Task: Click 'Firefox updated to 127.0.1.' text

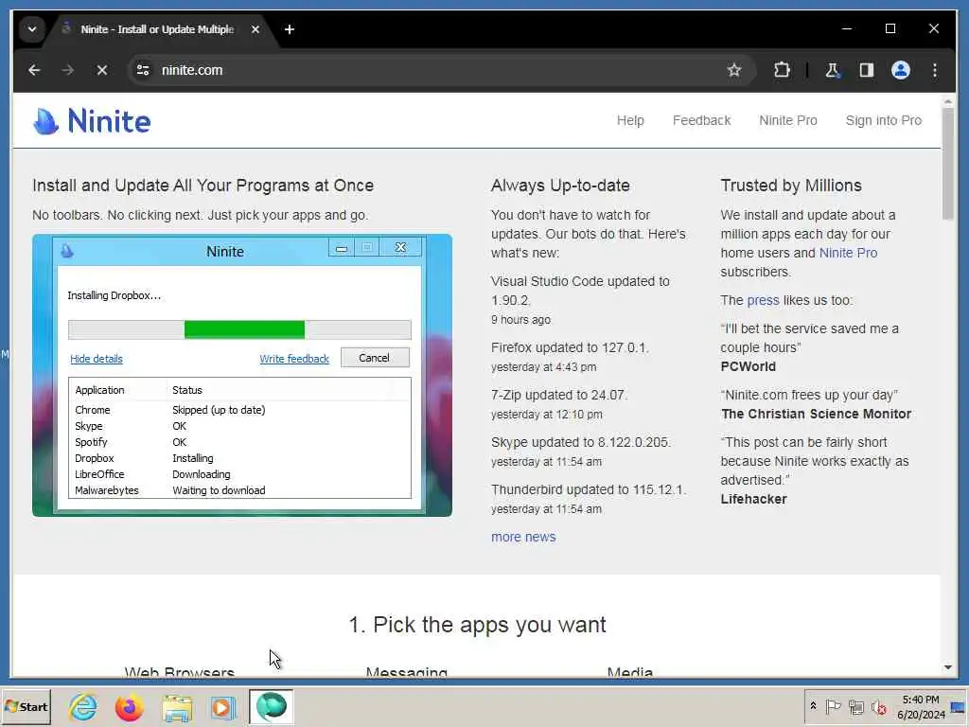Action: point(570,347)
